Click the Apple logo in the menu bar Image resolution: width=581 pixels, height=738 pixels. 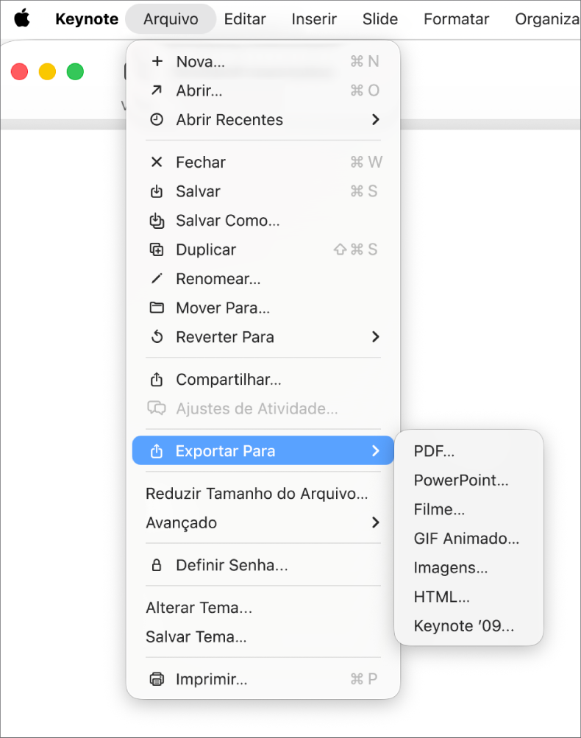point(21,19)
